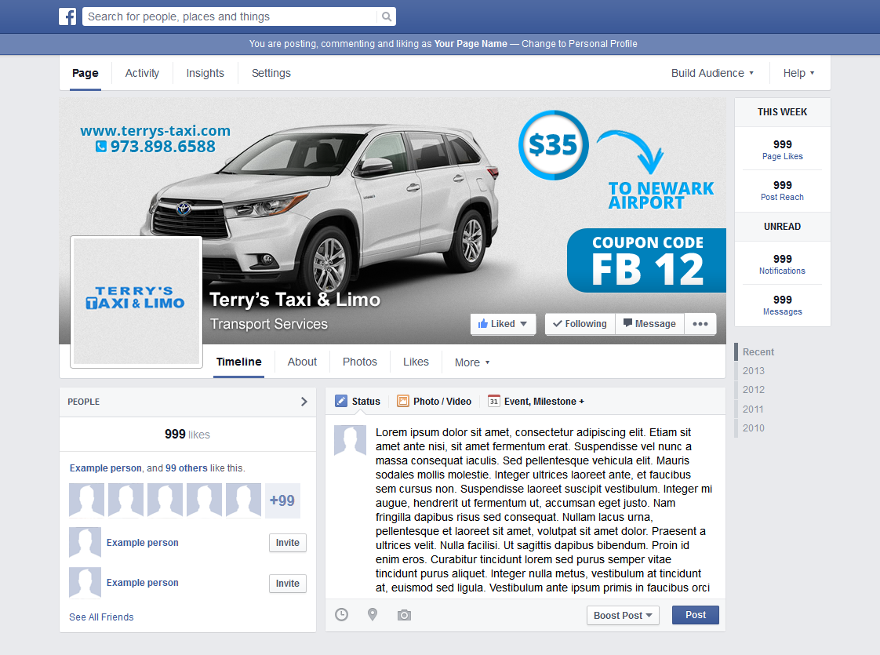This screenshot has height=655, width=880.
Task: Invite the first Example person
Action: 287,543
